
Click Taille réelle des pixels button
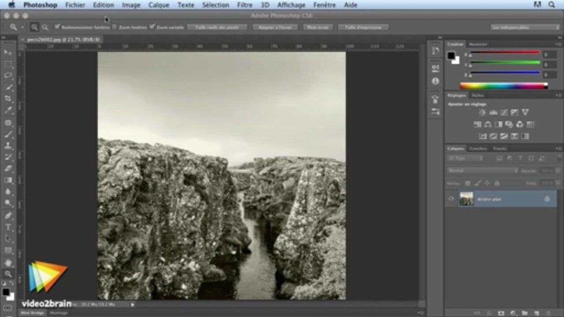click(217, 27)
